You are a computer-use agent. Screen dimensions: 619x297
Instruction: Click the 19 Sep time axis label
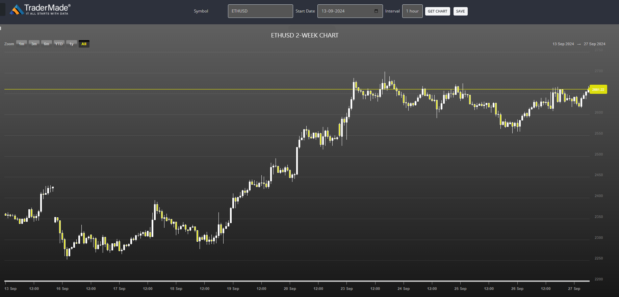(x=233, y=289)
